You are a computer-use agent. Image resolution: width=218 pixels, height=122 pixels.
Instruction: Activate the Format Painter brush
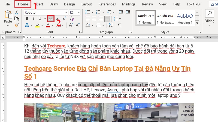17,25
